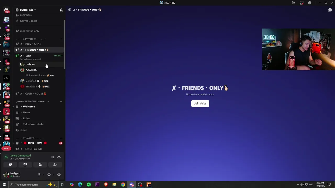
Task: Open connection info via green signal icon
Action: pos(6,157)
